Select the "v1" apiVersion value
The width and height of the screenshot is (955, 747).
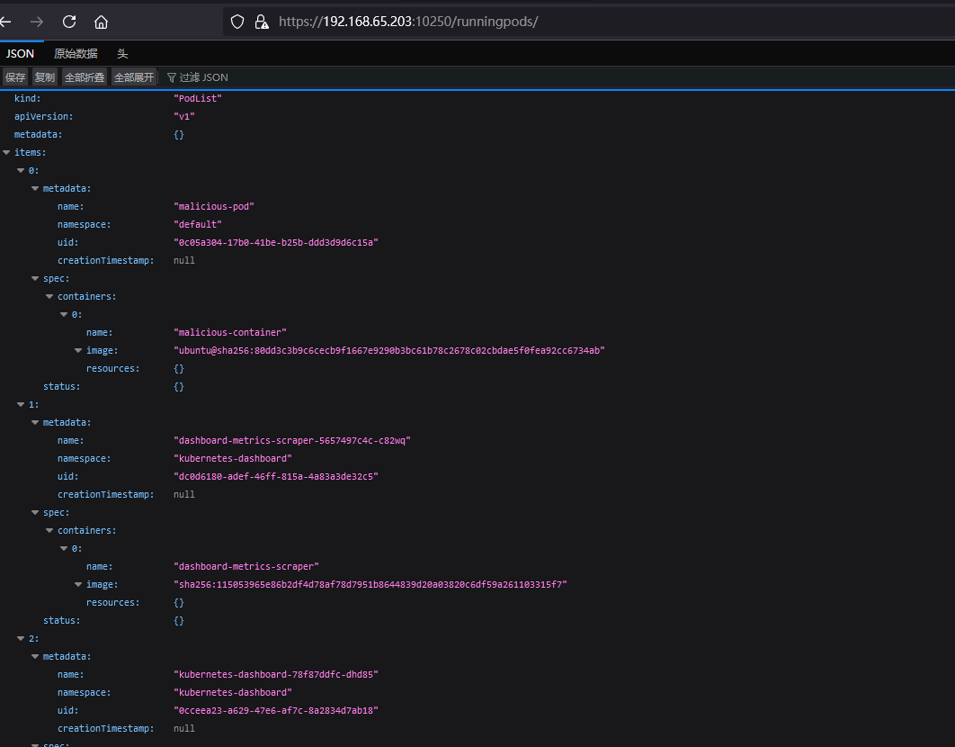coord(184,116)
